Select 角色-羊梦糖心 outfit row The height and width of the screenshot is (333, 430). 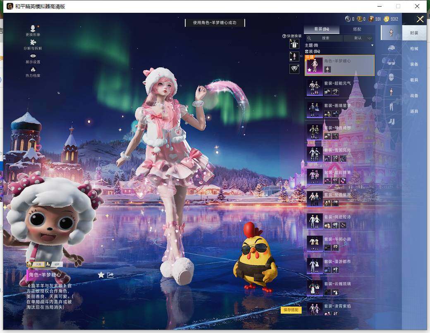[x=339, y=65]
